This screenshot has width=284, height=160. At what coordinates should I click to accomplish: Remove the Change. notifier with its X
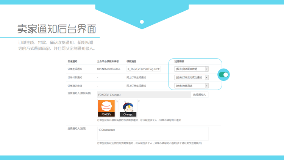(139, 101)
